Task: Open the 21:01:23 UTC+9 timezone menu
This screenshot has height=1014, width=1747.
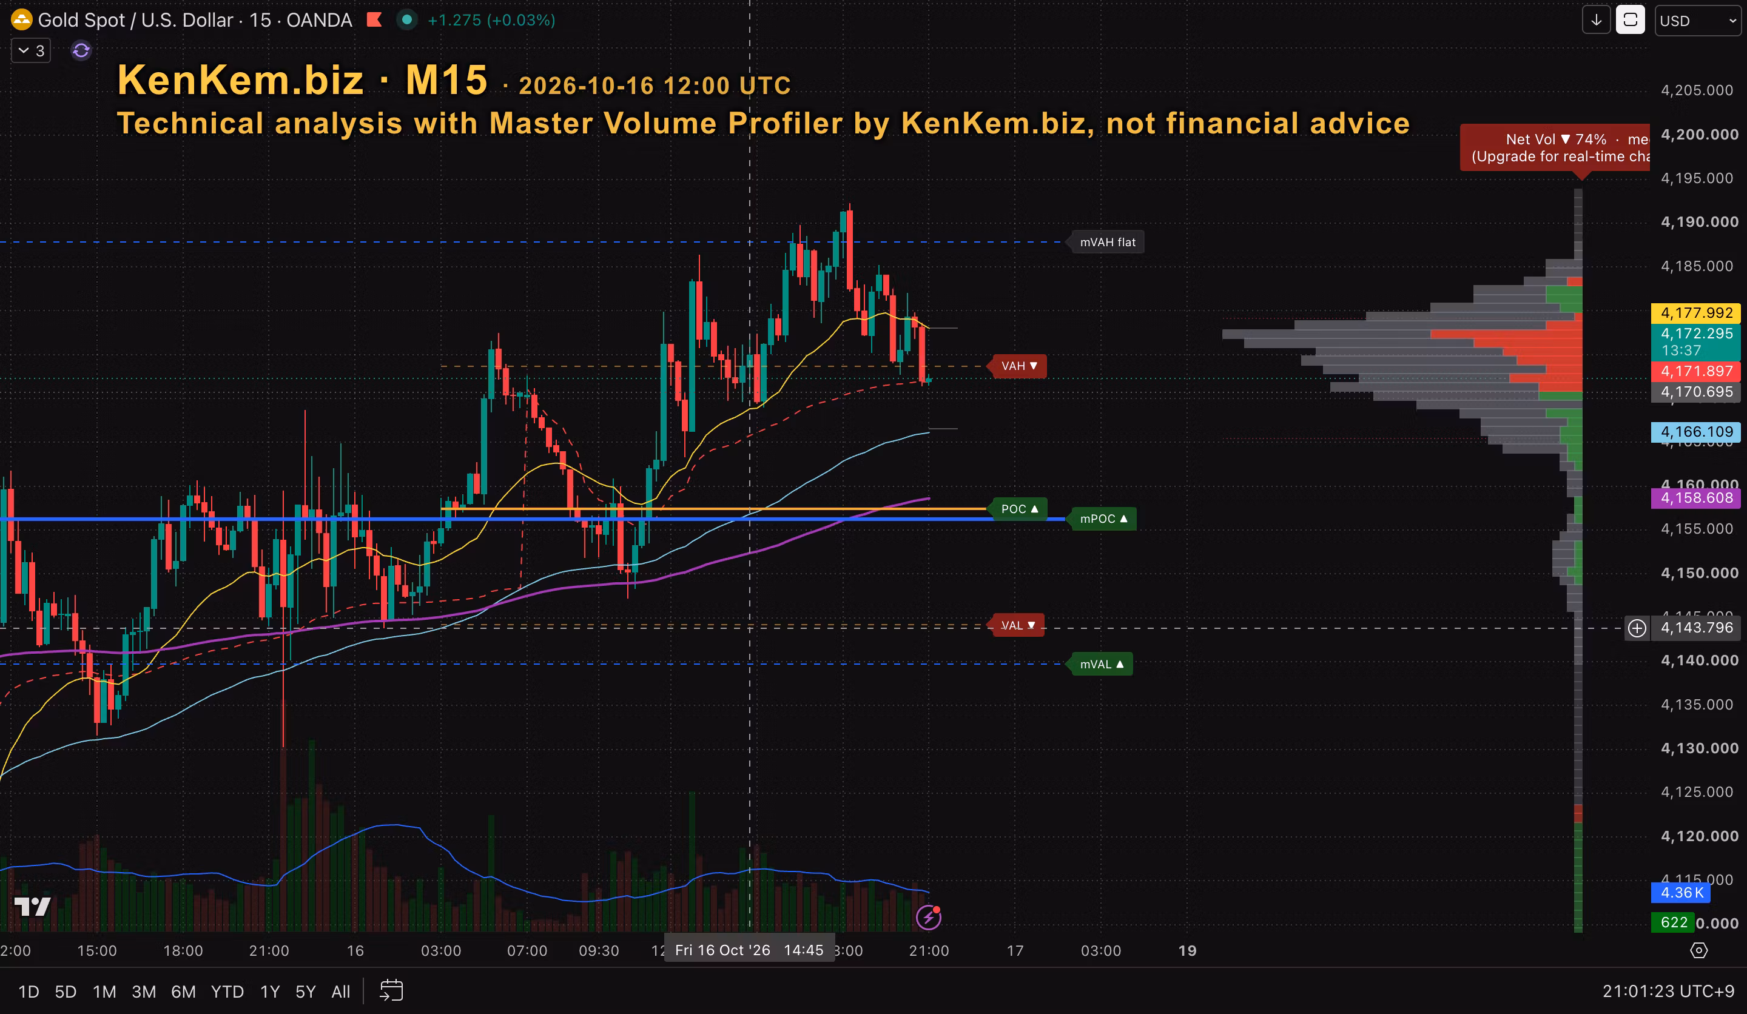Action: (1669, 991)
